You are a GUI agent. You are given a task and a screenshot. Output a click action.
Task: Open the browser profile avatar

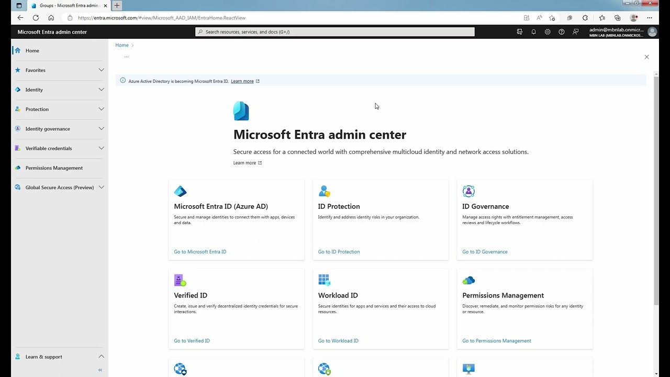click(634, 18)
